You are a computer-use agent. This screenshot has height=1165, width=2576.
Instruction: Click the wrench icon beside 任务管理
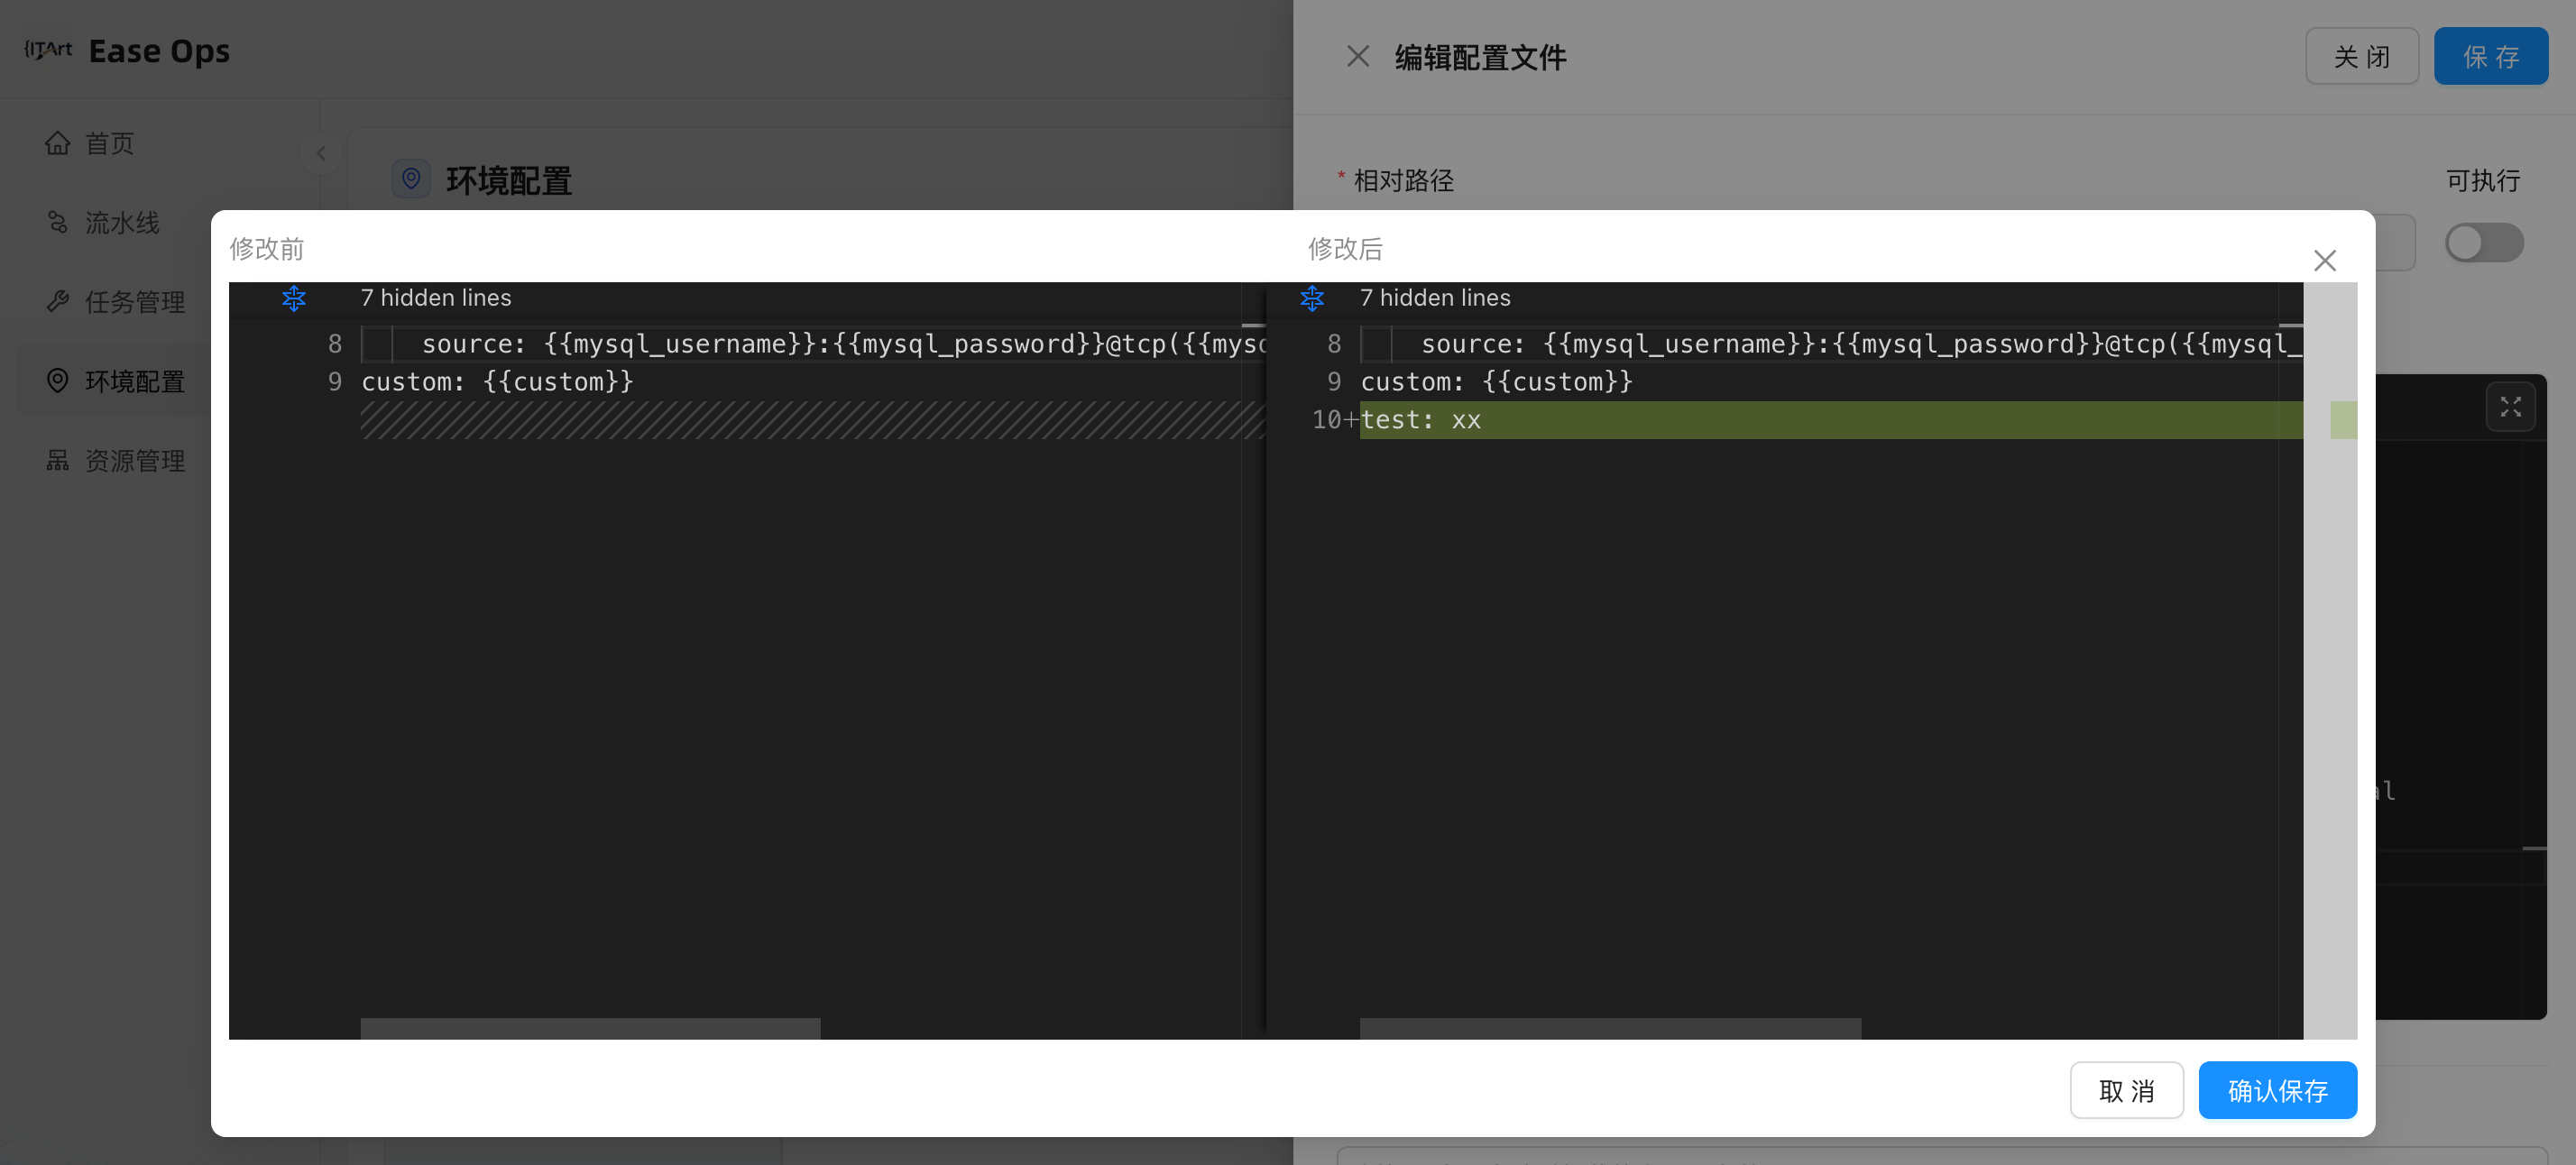(x=58, y=301)
